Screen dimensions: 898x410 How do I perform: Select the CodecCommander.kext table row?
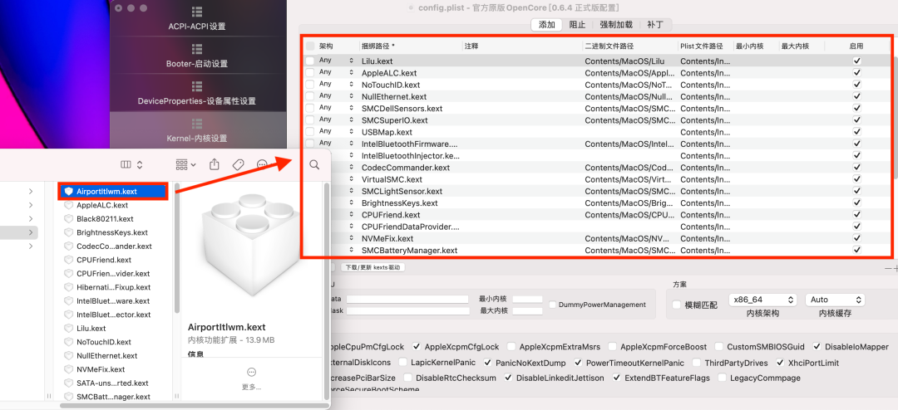(x=595, y=168)
